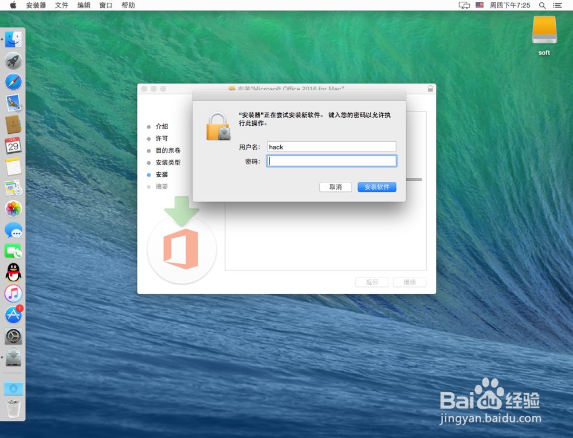Open Calendar icon showing 29

pyautogui.click(x=13, y=145)
